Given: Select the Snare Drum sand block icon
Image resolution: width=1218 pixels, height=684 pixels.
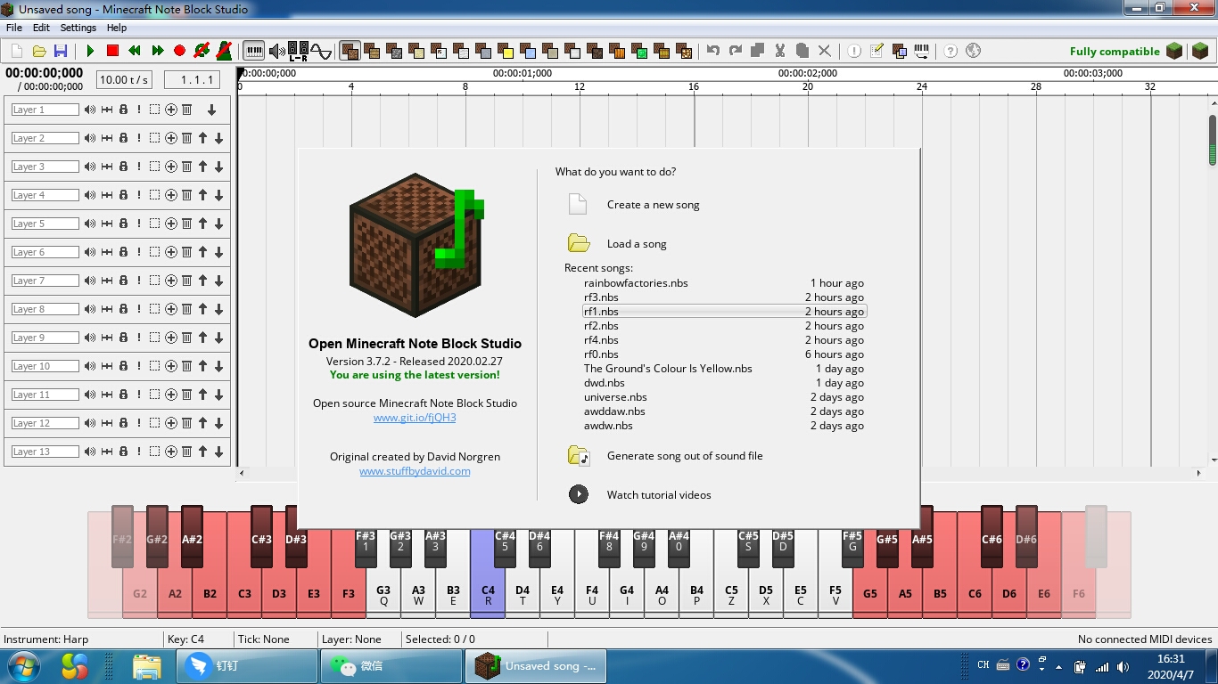Looking at the screenshot, I should click(x=416, y=51).
